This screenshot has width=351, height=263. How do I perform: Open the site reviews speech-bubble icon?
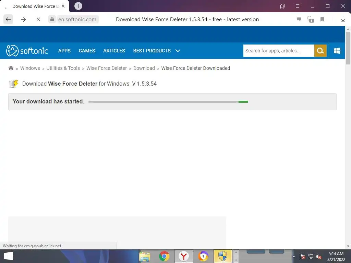coord(299,19)
